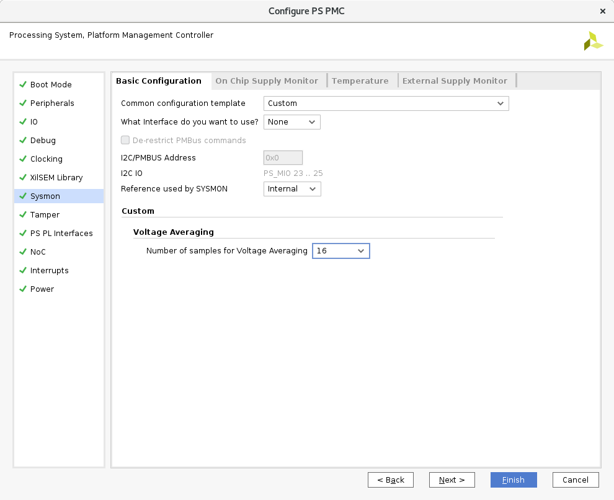Expand the interface selection dropdown
The image size is (614, 500).
point(291,122)
